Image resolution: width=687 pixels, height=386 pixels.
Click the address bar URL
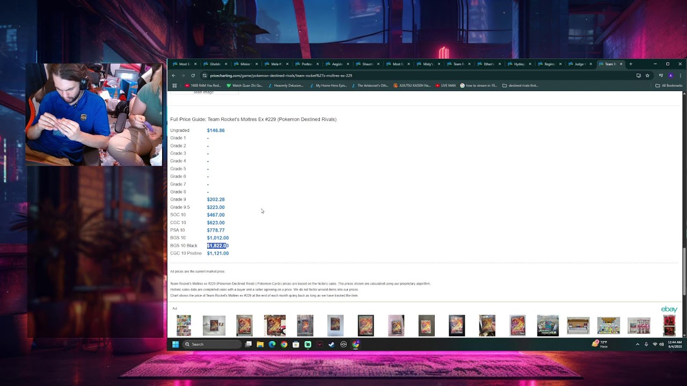(281, 76)
